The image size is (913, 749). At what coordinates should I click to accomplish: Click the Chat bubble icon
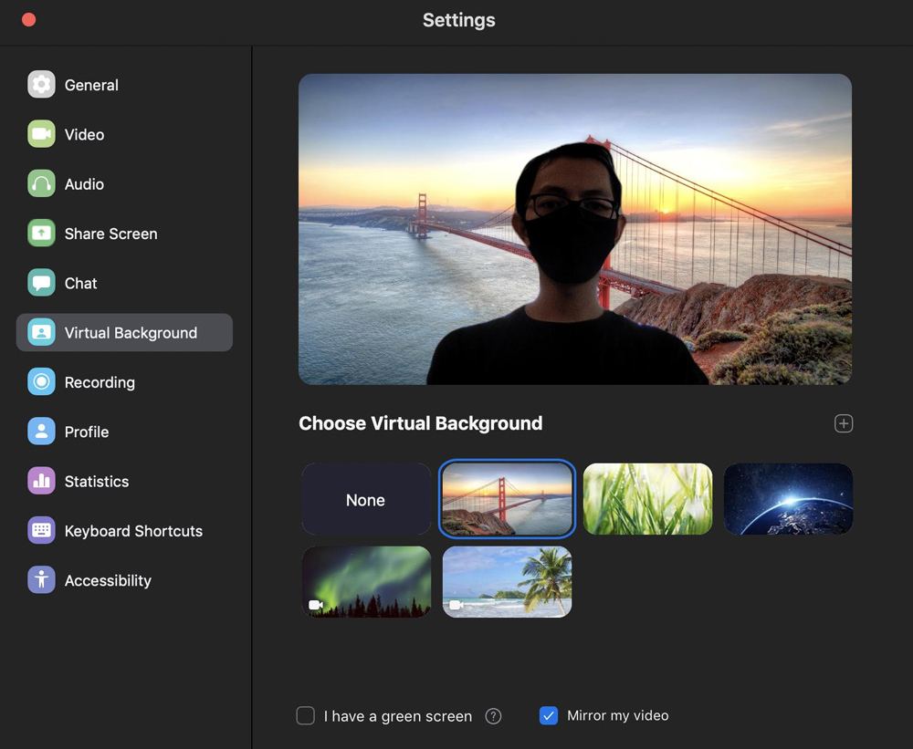(x=41, y=283)
